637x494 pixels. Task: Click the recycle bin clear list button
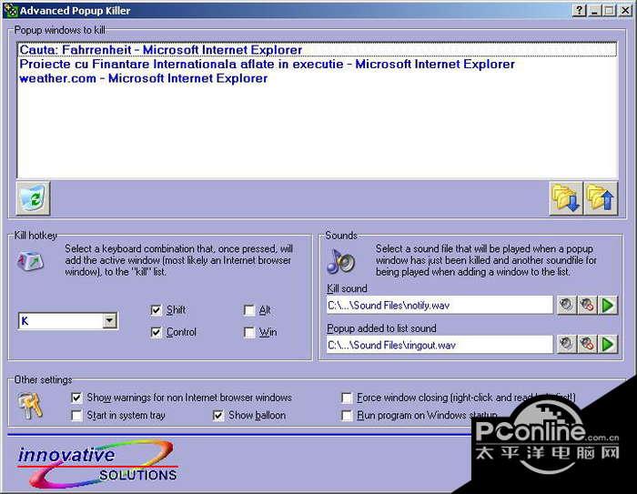coord(33,198)
